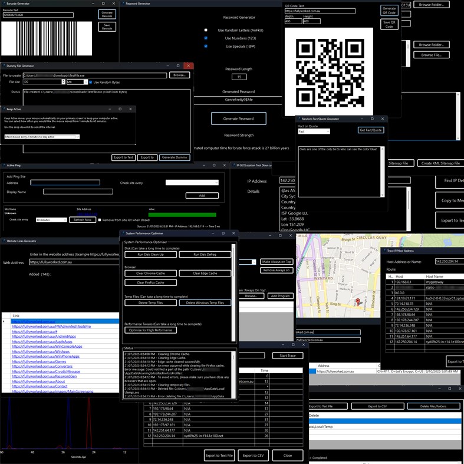Screen dimensions: 464x464
Task: Click Browse File... button
Action: (432, 55)
